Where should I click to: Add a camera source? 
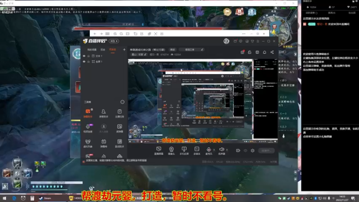[x=171, y=151]
